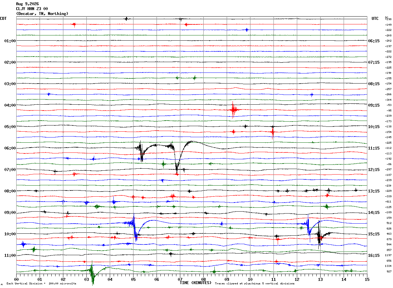Viewport: 393px width, 288px height.
Task: Click the "Traces clipped at plus/minus 5 vertical divisions" note
Action: pyautogui.click(x=255, y=284)
